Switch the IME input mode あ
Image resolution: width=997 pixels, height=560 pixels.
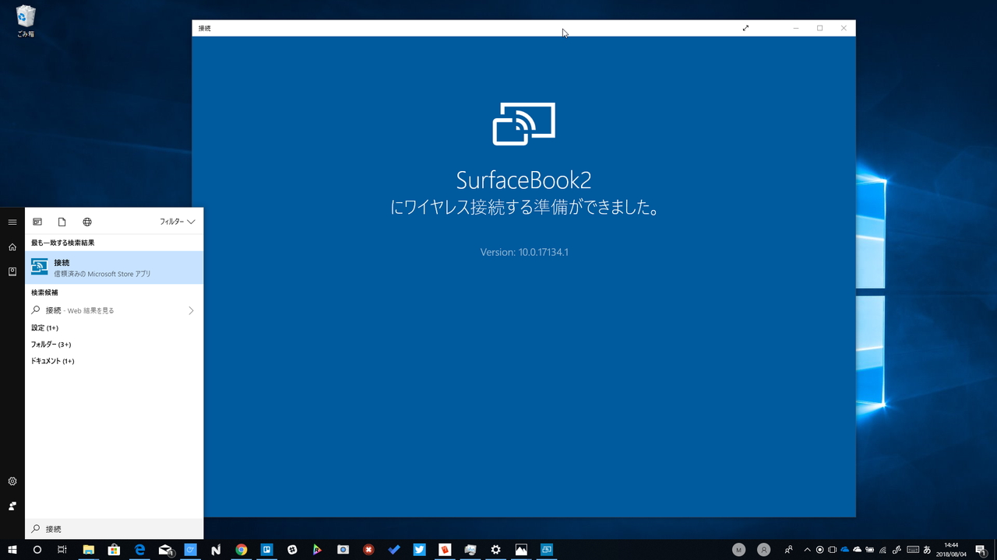(927, 550)
